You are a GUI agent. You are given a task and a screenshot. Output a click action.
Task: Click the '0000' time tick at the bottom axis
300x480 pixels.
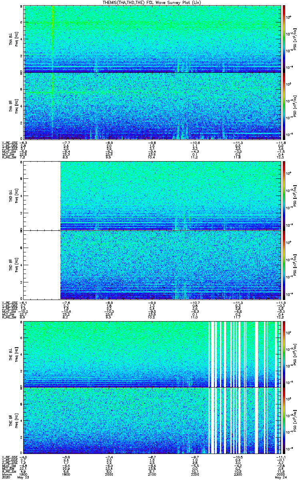tap(281, 474)
